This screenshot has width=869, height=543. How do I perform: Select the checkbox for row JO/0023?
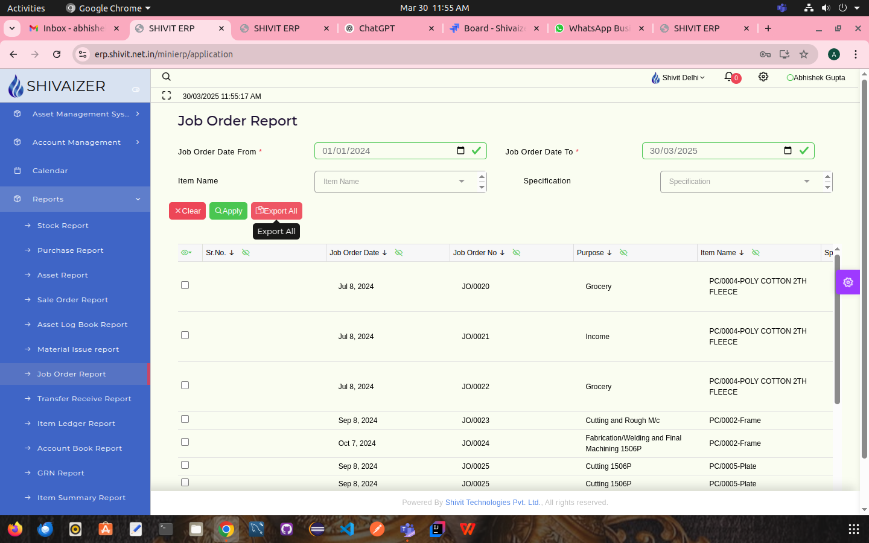pos(185,419)
